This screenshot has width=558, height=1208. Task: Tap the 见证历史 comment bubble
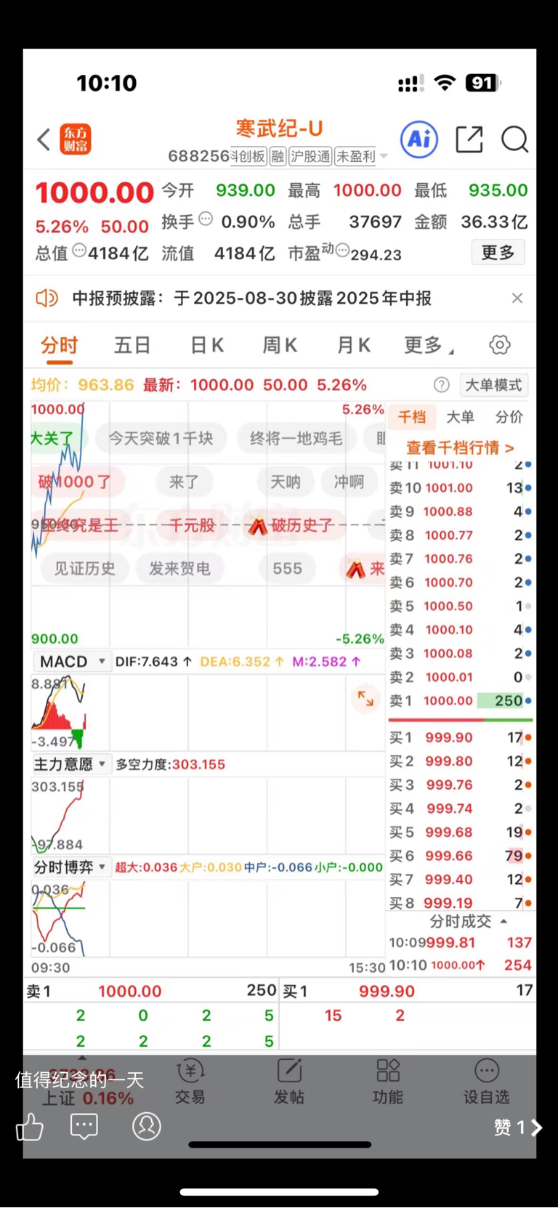(84, 568)
